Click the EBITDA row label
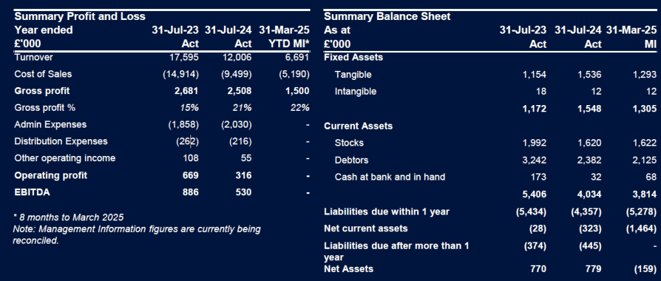The width and height of the screenshot is (661, 281). pos(32,192)
